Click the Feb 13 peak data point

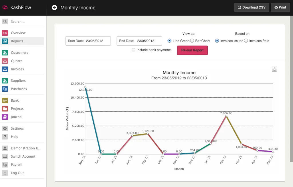226,116
